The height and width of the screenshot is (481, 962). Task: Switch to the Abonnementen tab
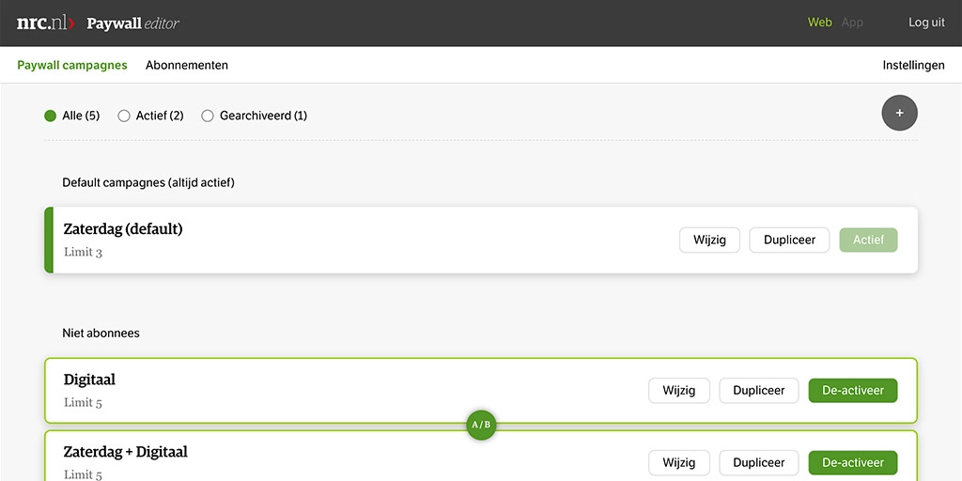(187, 65)
